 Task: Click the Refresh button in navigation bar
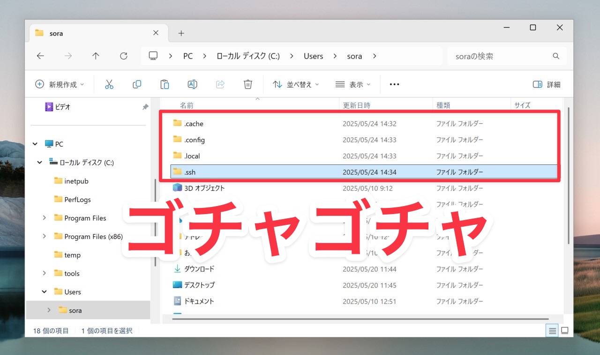click(x=124, y=56)
